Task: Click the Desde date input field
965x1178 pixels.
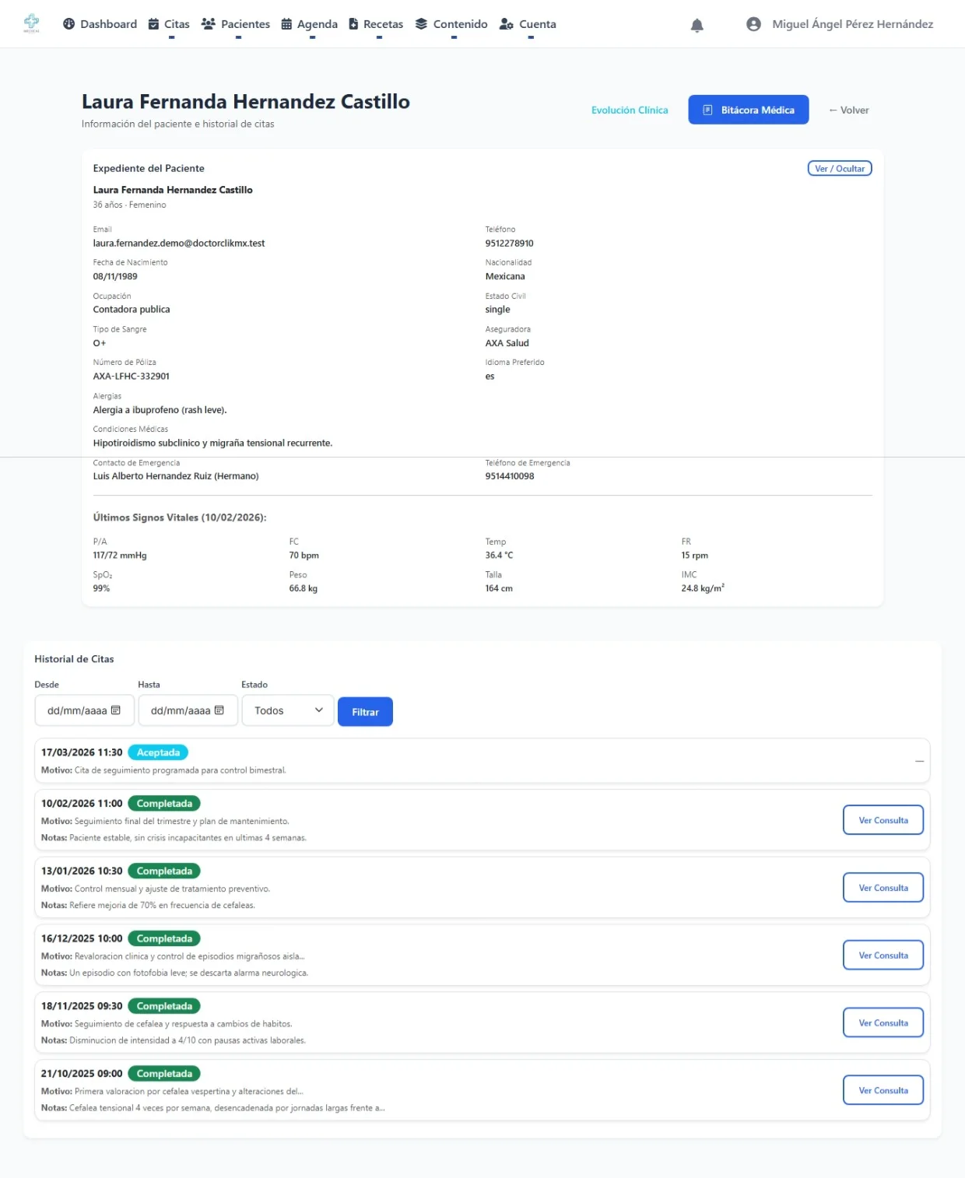Action: (x=76, y=710)
